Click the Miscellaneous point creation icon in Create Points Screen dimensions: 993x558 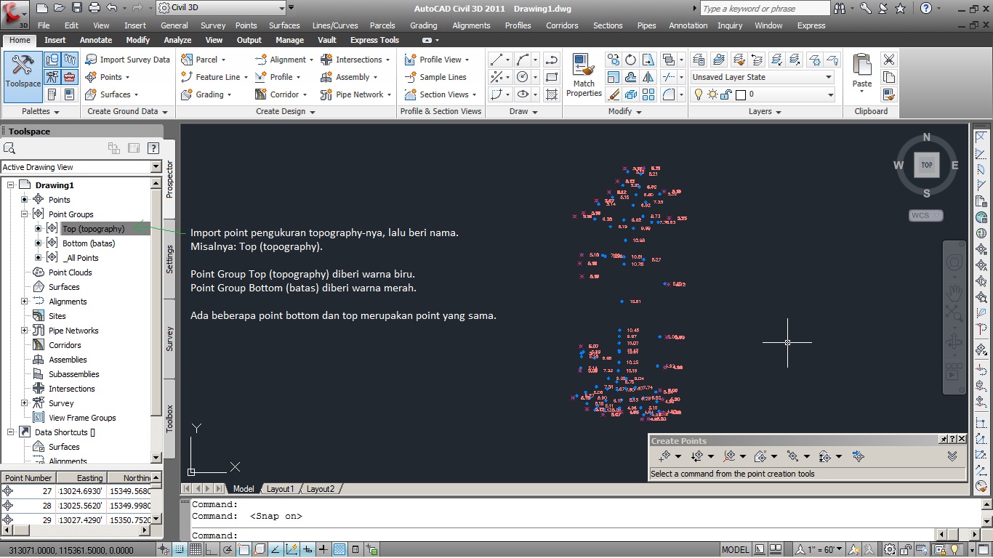[x=664, y=456]
